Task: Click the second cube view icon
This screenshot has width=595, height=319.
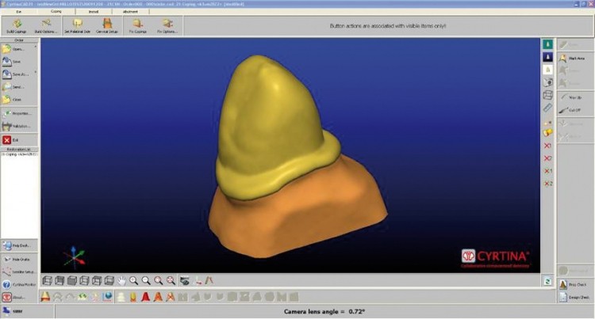Action: pyautogui.click(x=59, y=280)
